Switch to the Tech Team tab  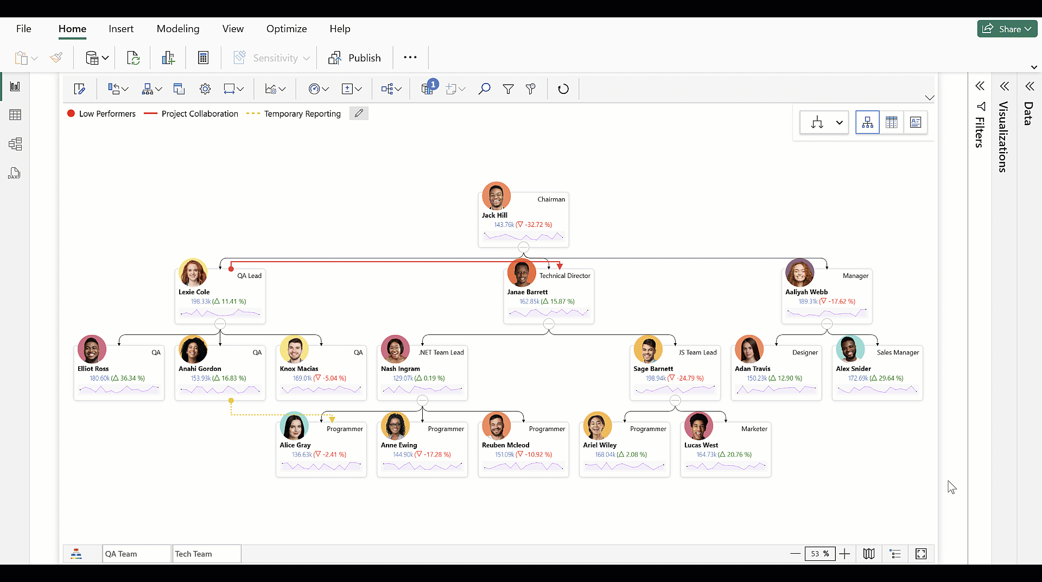206,554
